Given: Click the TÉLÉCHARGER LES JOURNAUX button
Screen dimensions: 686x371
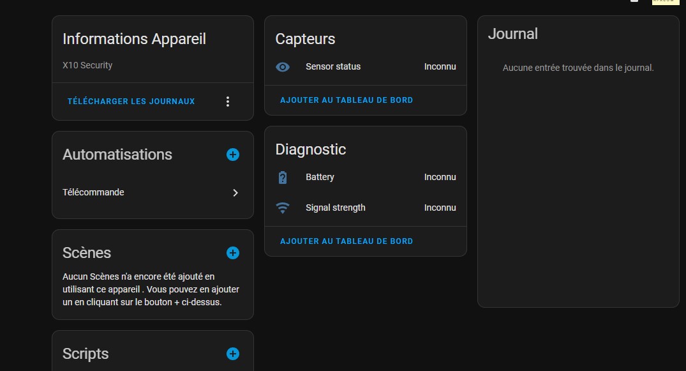Looking at the screenshot, I should pos(131,102).
